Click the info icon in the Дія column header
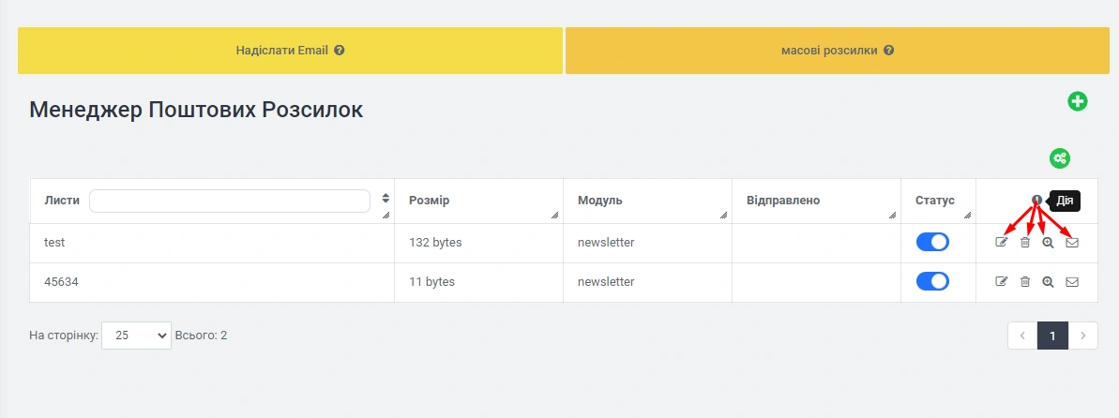Image resolution: width=1119 pixels, height=418 pixels. click(1036, 200)
